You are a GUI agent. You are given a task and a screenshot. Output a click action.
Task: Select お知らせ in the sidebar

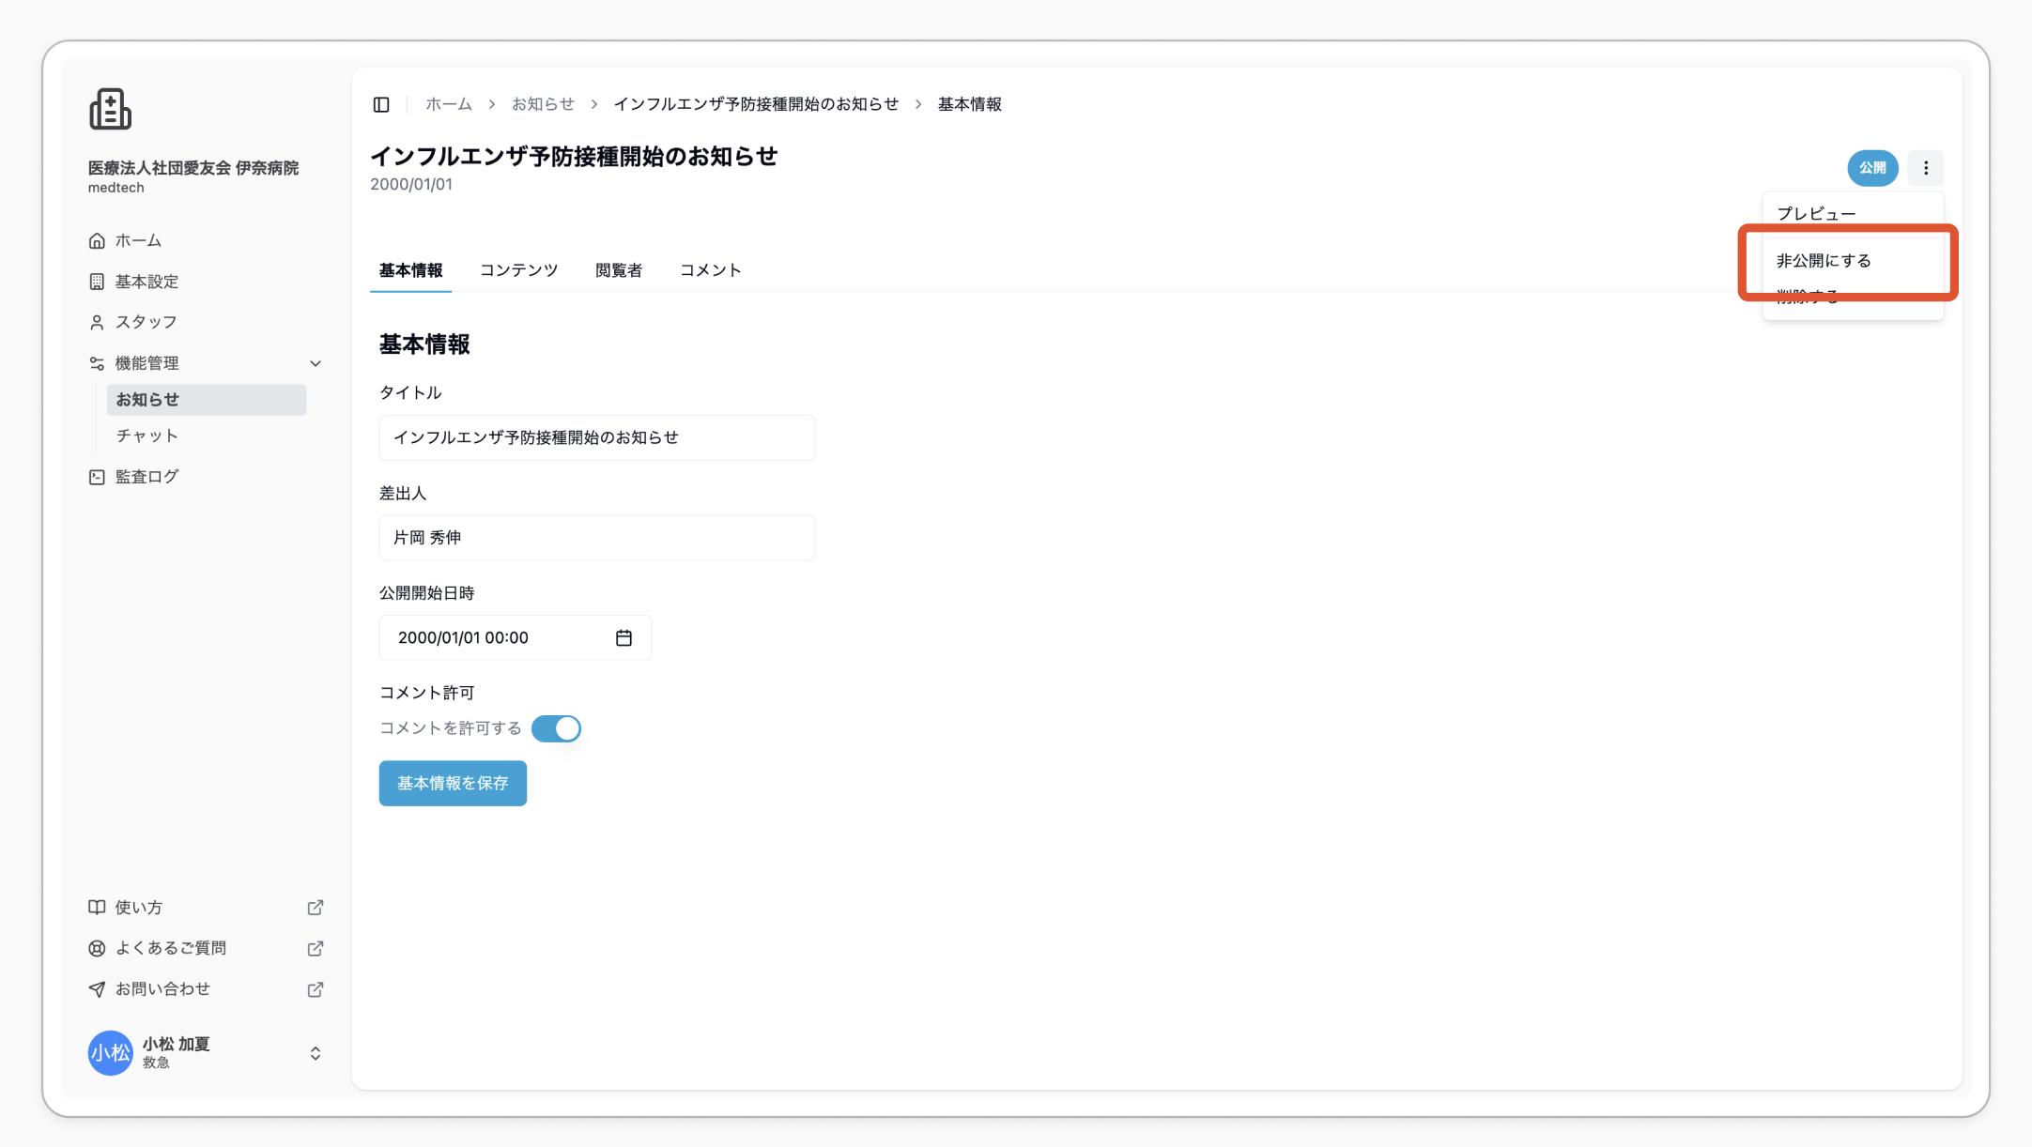tap(207, 400)
